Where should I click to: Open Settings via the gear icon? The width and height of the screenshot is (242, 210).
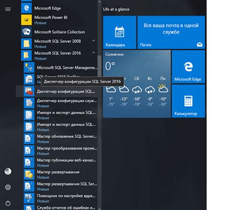pos(8,187)
